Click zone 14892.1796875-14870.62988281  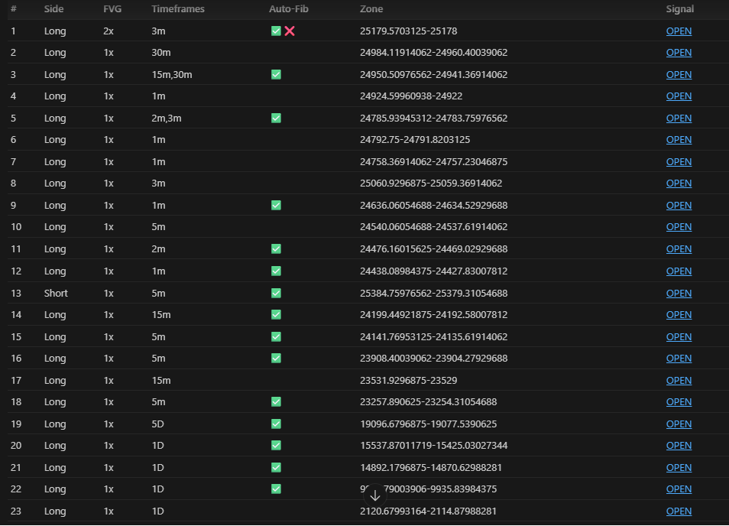pos(431,467)
